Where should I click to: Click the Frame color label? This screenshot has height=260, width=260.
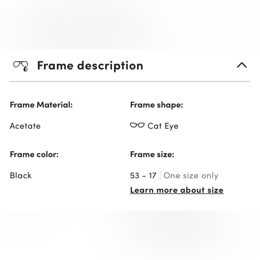pyautogui.click(x=34, y=154)
